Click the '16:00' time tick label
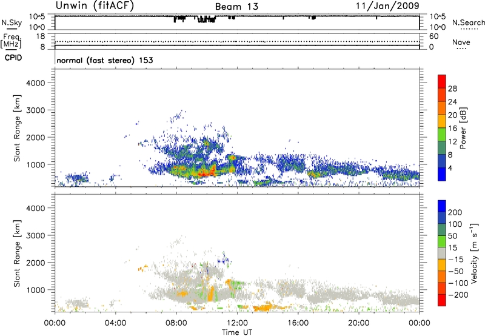Viewport: 485px width, 336px height. pyautogui.click(x=298, y=323)
